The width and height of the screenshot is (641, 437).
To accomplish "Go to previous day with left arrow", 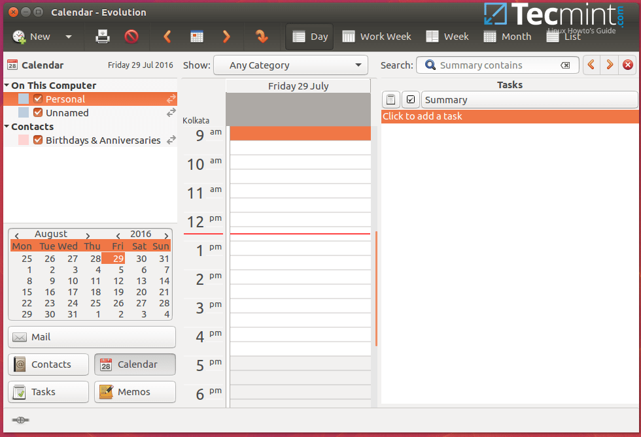I will (167, 37).
